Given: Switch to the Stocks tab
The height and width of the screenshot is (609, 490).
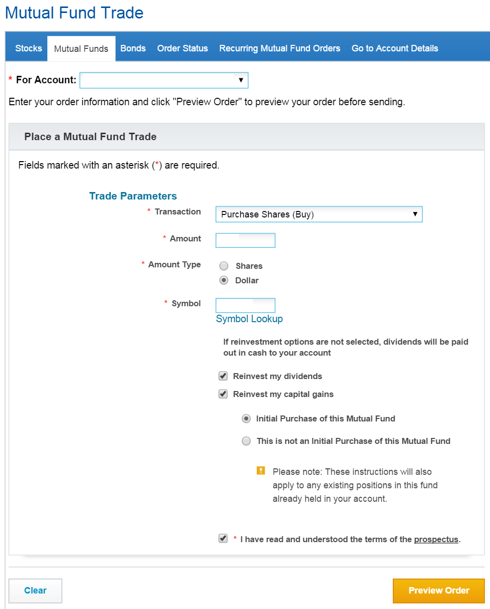Looking at the screenshot, I should pyautogui.click(x=28, y=48).
